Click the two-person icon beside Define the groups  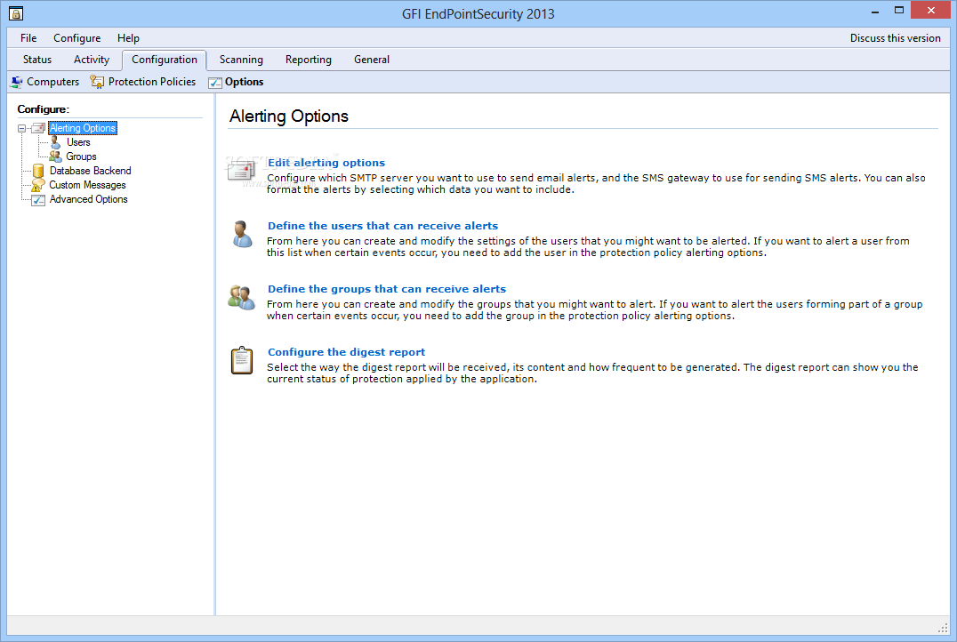click(242, 297)
